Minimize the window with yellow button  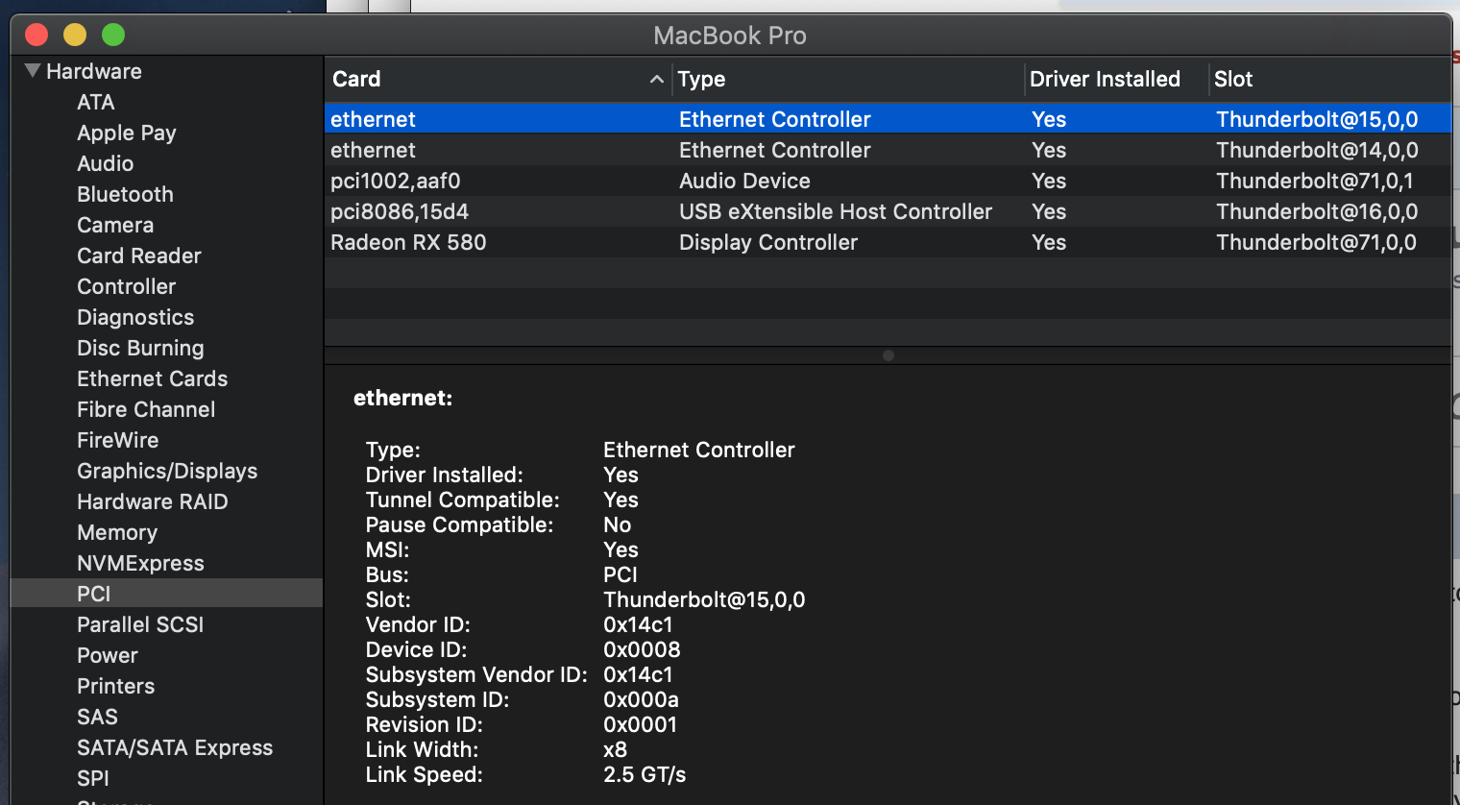pyautogui.click(x=75, y=35)
